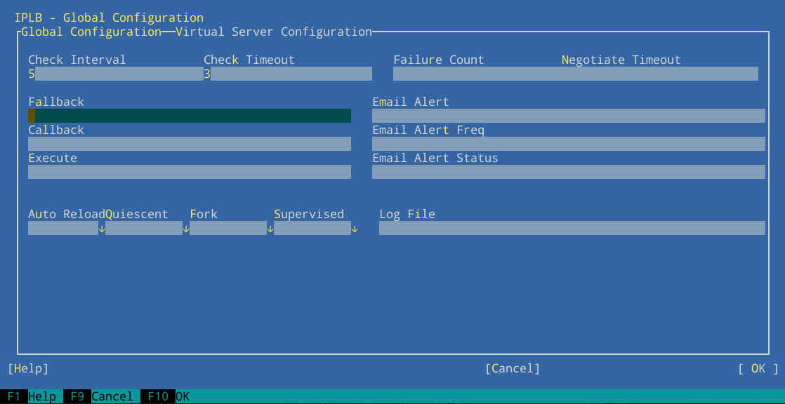Select the Email Alert Status field

point(568,172)
